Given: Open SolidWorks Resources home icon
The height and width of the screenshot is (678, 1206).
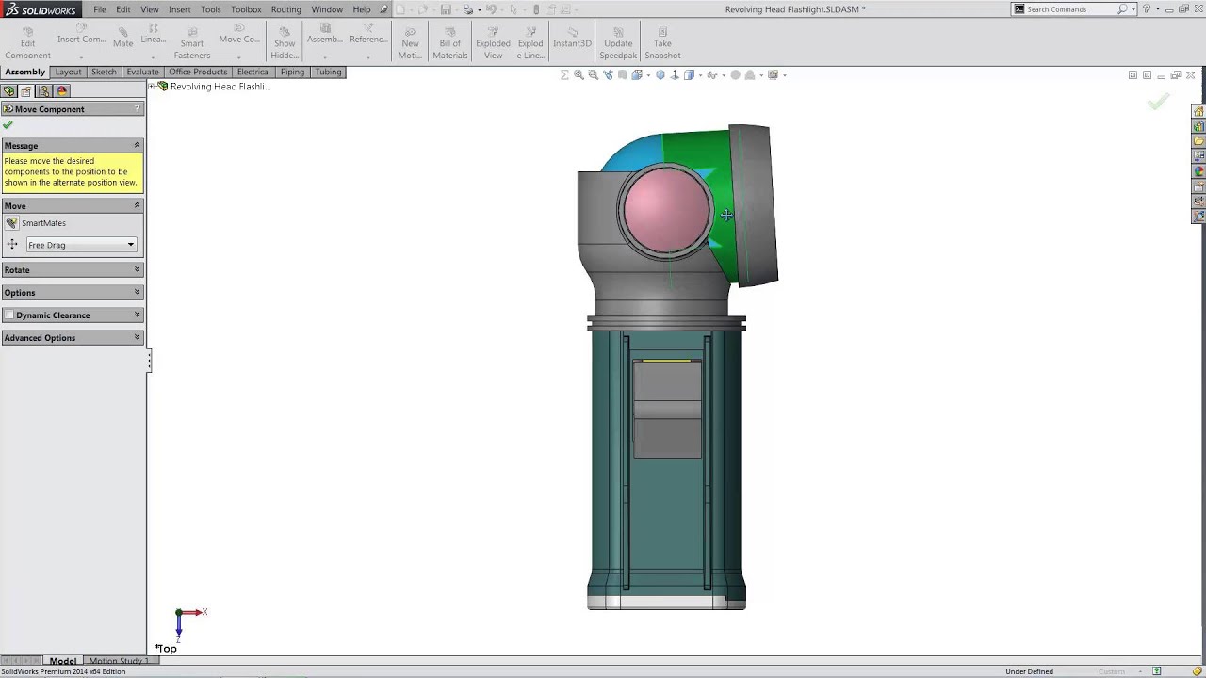Looking at the screenshot, I should [1198, 111].
